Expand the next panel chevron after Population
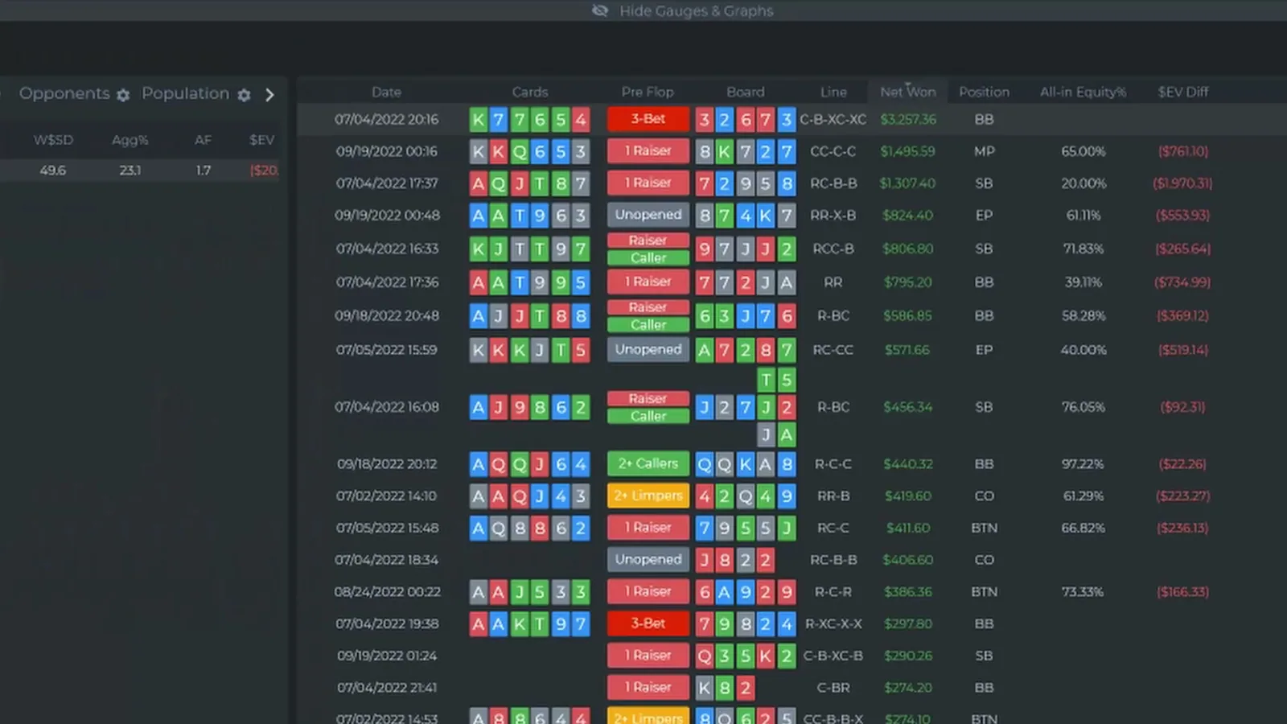This screenshot has width=1287, height=724. click(x=269, y=95)
